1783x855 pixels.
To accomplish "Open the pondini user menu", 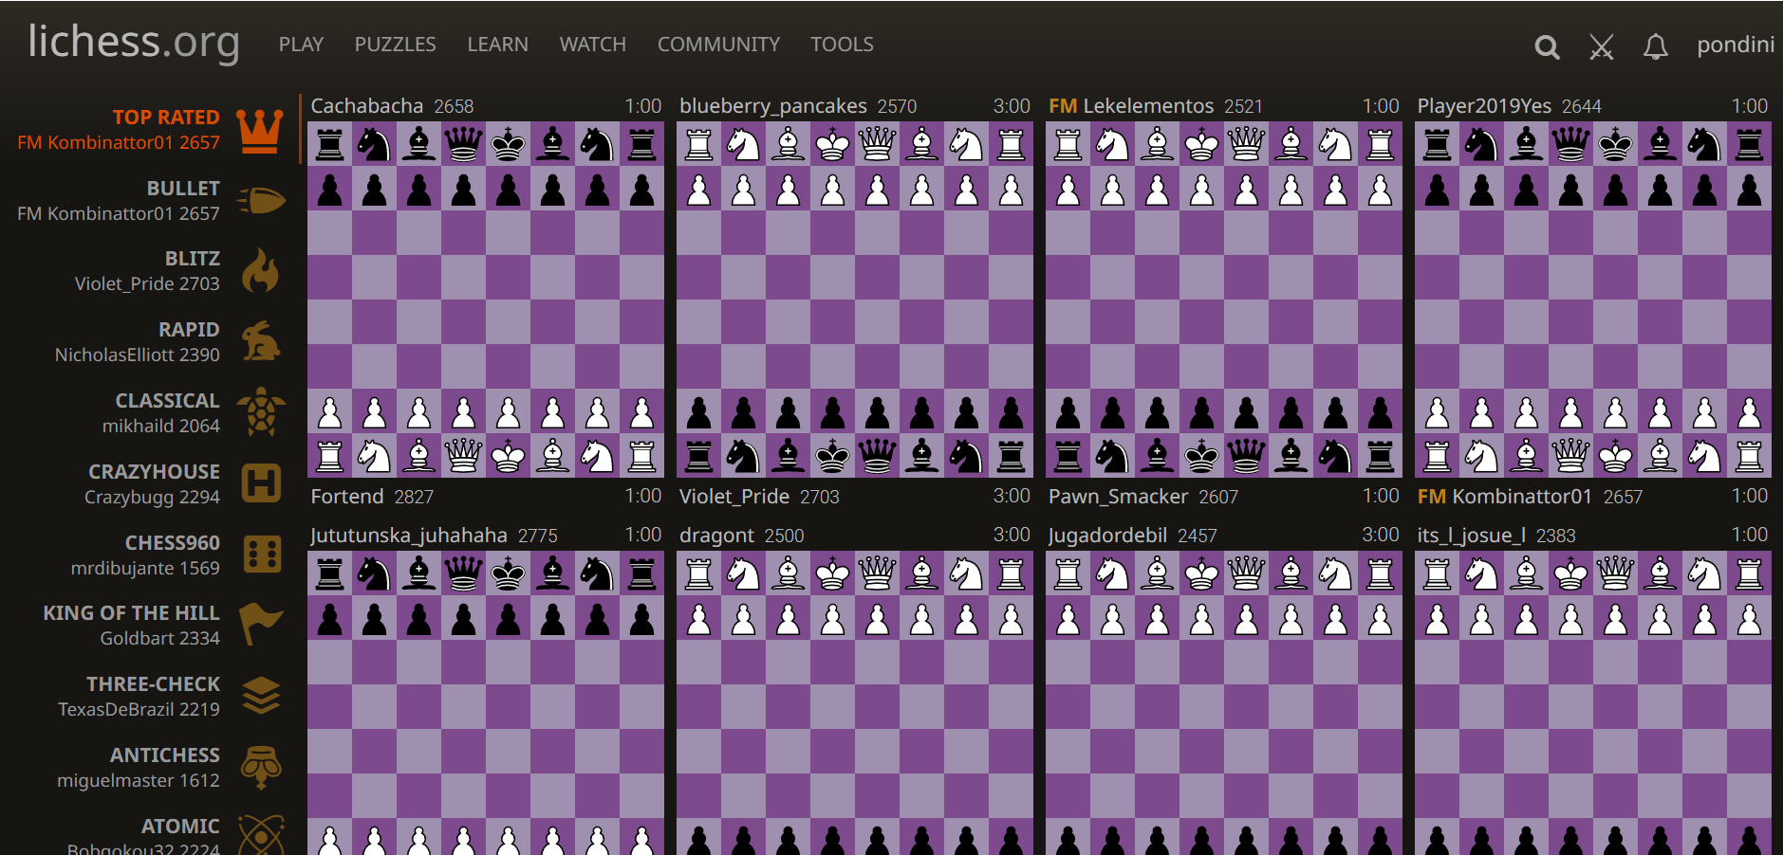I will [1735, 45].
